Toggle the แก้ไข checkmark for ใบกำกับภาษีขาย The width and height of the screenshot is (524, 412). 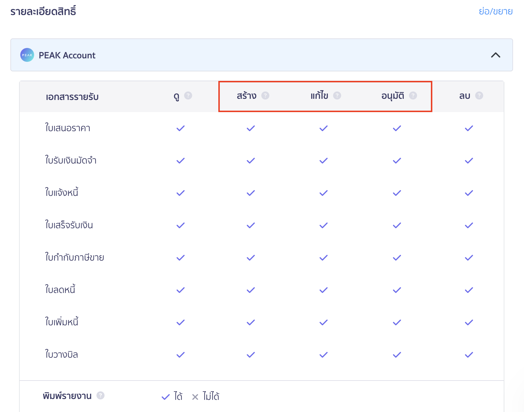click(x=323, y=258)
